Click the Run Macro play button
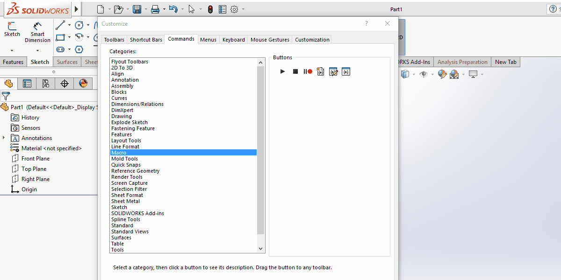This screenshot has width=561, height=280. tap(282, 71)
